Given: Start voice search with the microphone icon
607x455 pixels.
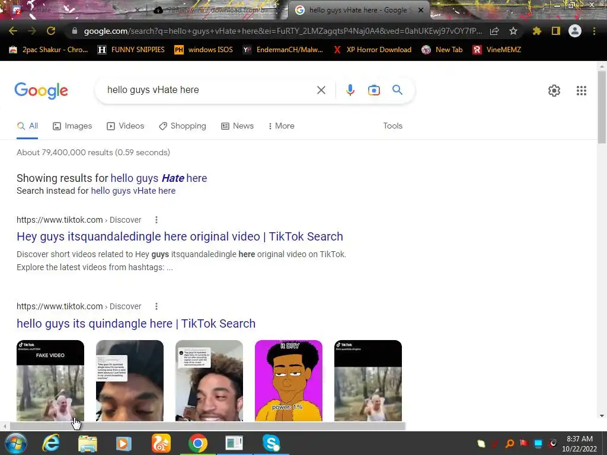Looking at the screenshot, I should 350,90.
